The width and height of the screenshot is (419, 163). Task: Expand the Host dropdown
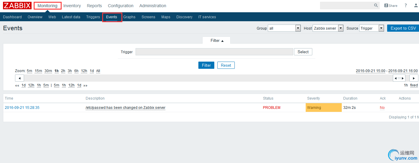click(328, 28)
